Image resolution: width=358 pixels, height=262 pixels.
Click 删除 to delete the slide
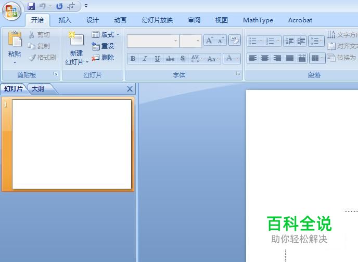[103, 58]
